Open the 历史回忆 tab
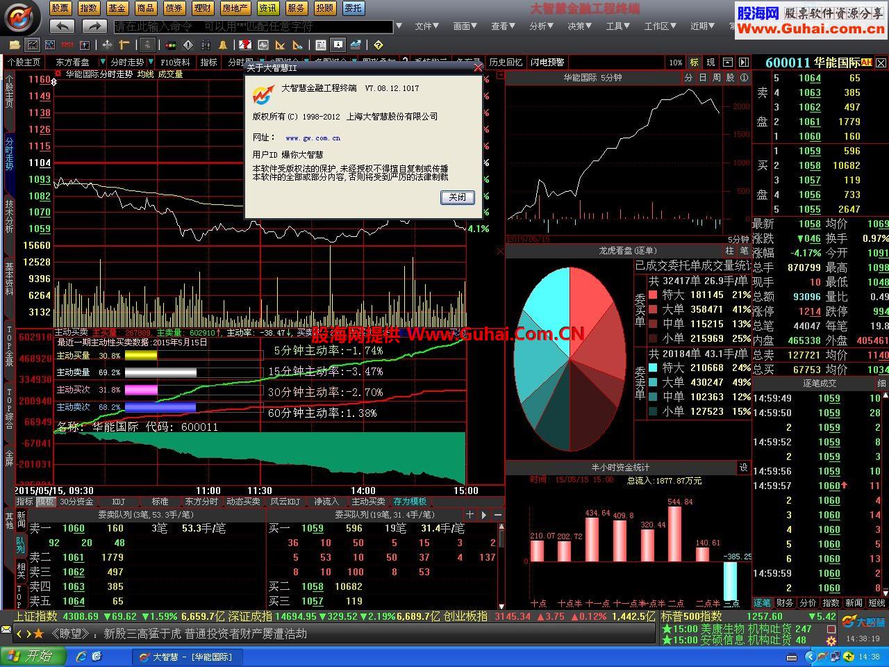The height and width of the screenshot is (667, 889). tap(505, 62)
